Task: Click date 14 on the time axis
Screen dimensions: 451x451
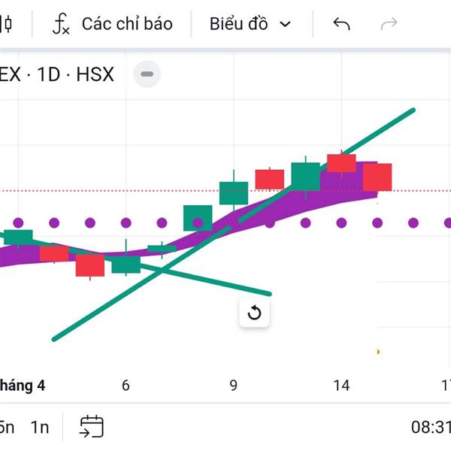Action: pyautogui.click(x=341, y=386)
